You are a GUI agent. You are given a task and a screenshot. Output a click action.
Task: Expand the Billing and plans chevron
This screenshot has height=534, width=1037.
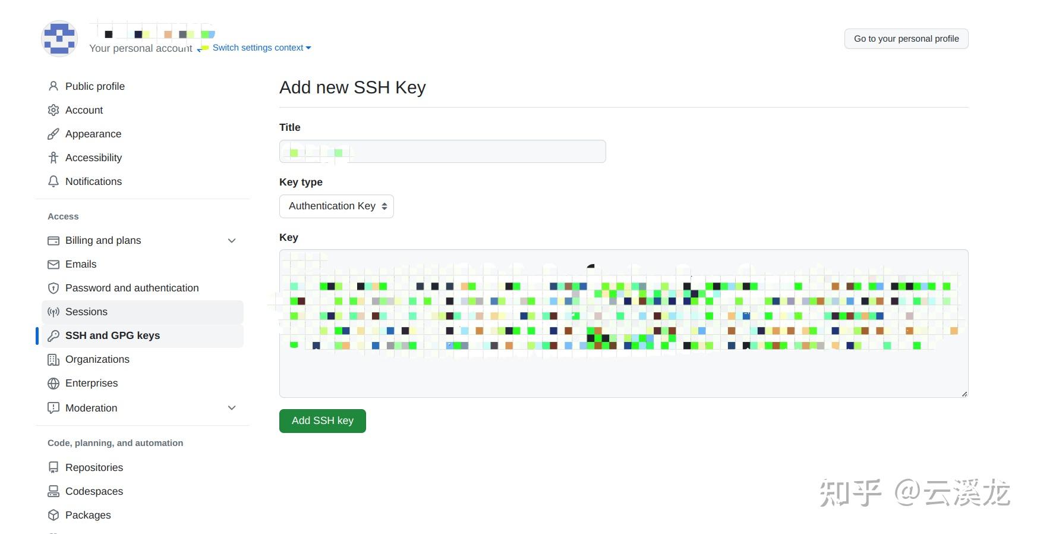(x=232, y=240)
